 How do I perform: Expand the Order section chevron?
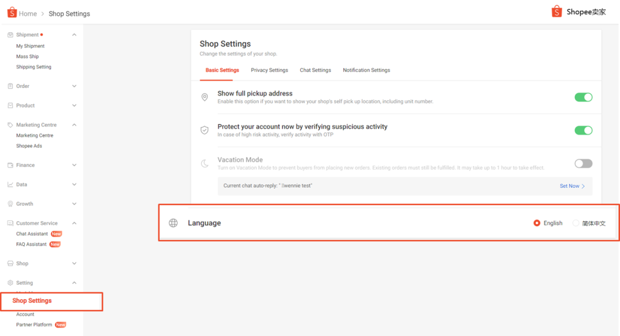coord(74,86)
